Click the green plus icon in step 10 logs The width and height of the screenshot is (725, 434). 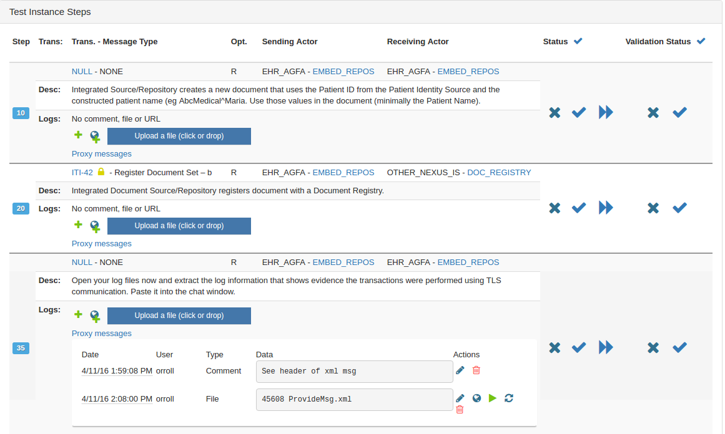78,135
